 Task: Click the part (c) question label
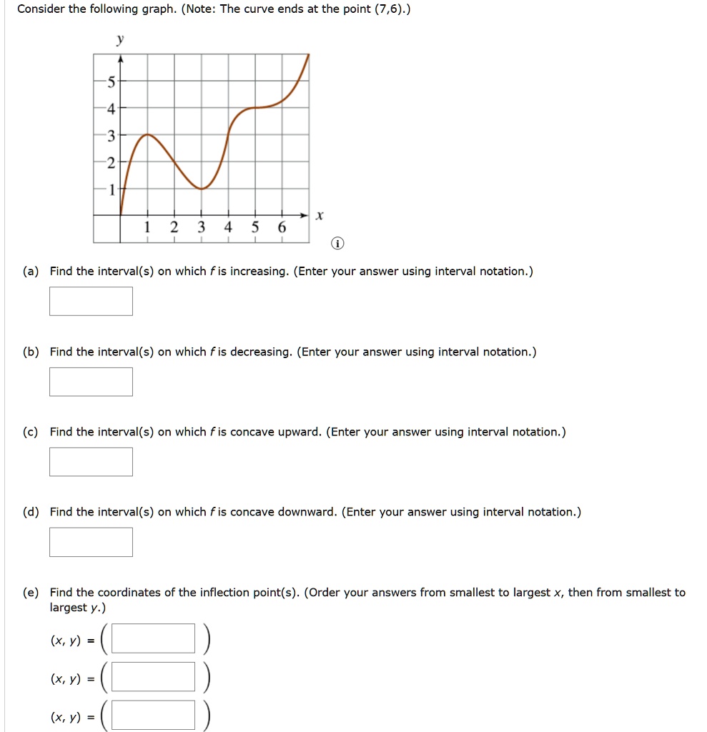click(x=31, y=432)
